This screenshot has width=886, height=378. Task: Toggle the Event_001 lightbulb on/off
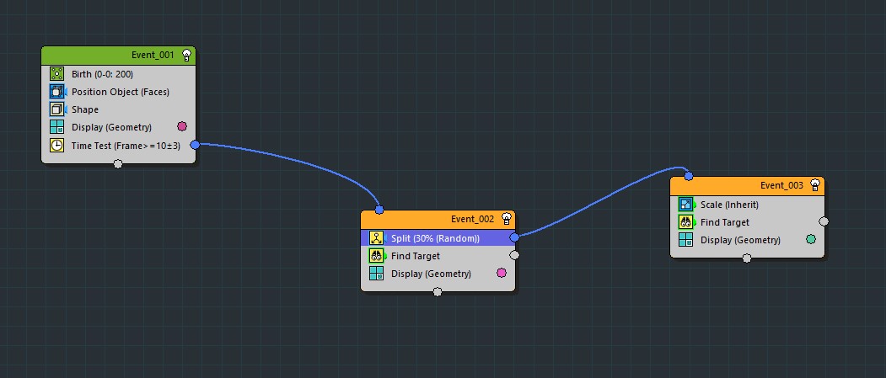[x=186, y=56]
